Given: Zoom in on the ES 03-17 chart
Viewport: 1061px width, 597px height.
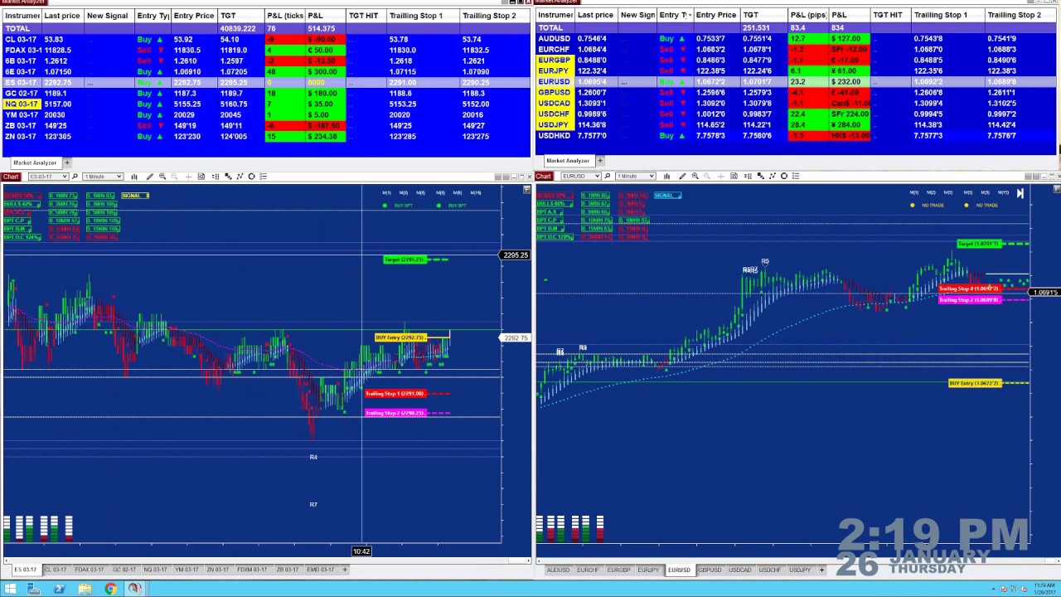Looking at the screenshot, I should (162, 177).
